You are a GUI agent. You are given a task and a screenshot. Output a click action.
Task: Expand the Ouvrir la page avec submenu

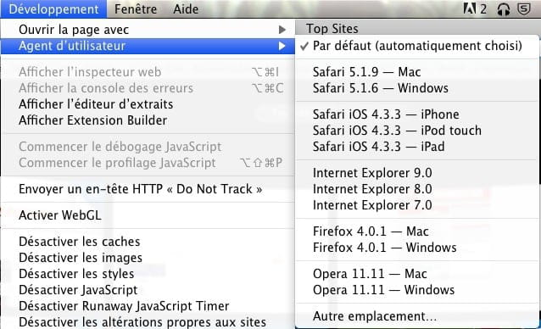point(148,30)
